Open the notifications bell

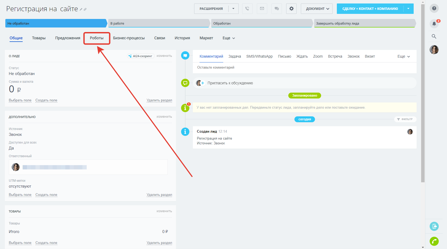tap(434, 24)
